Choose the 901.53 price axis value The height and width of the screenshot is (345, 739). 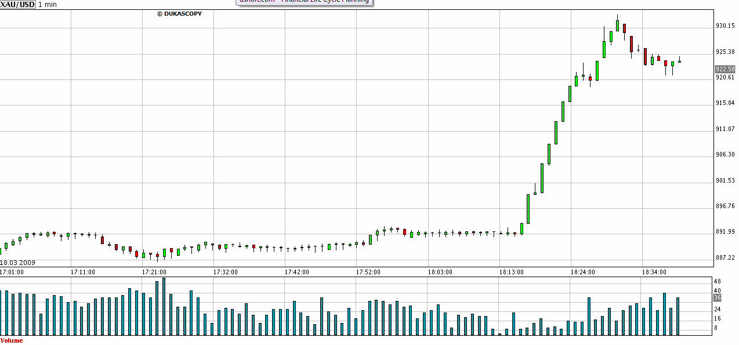(x=726, y=180)
